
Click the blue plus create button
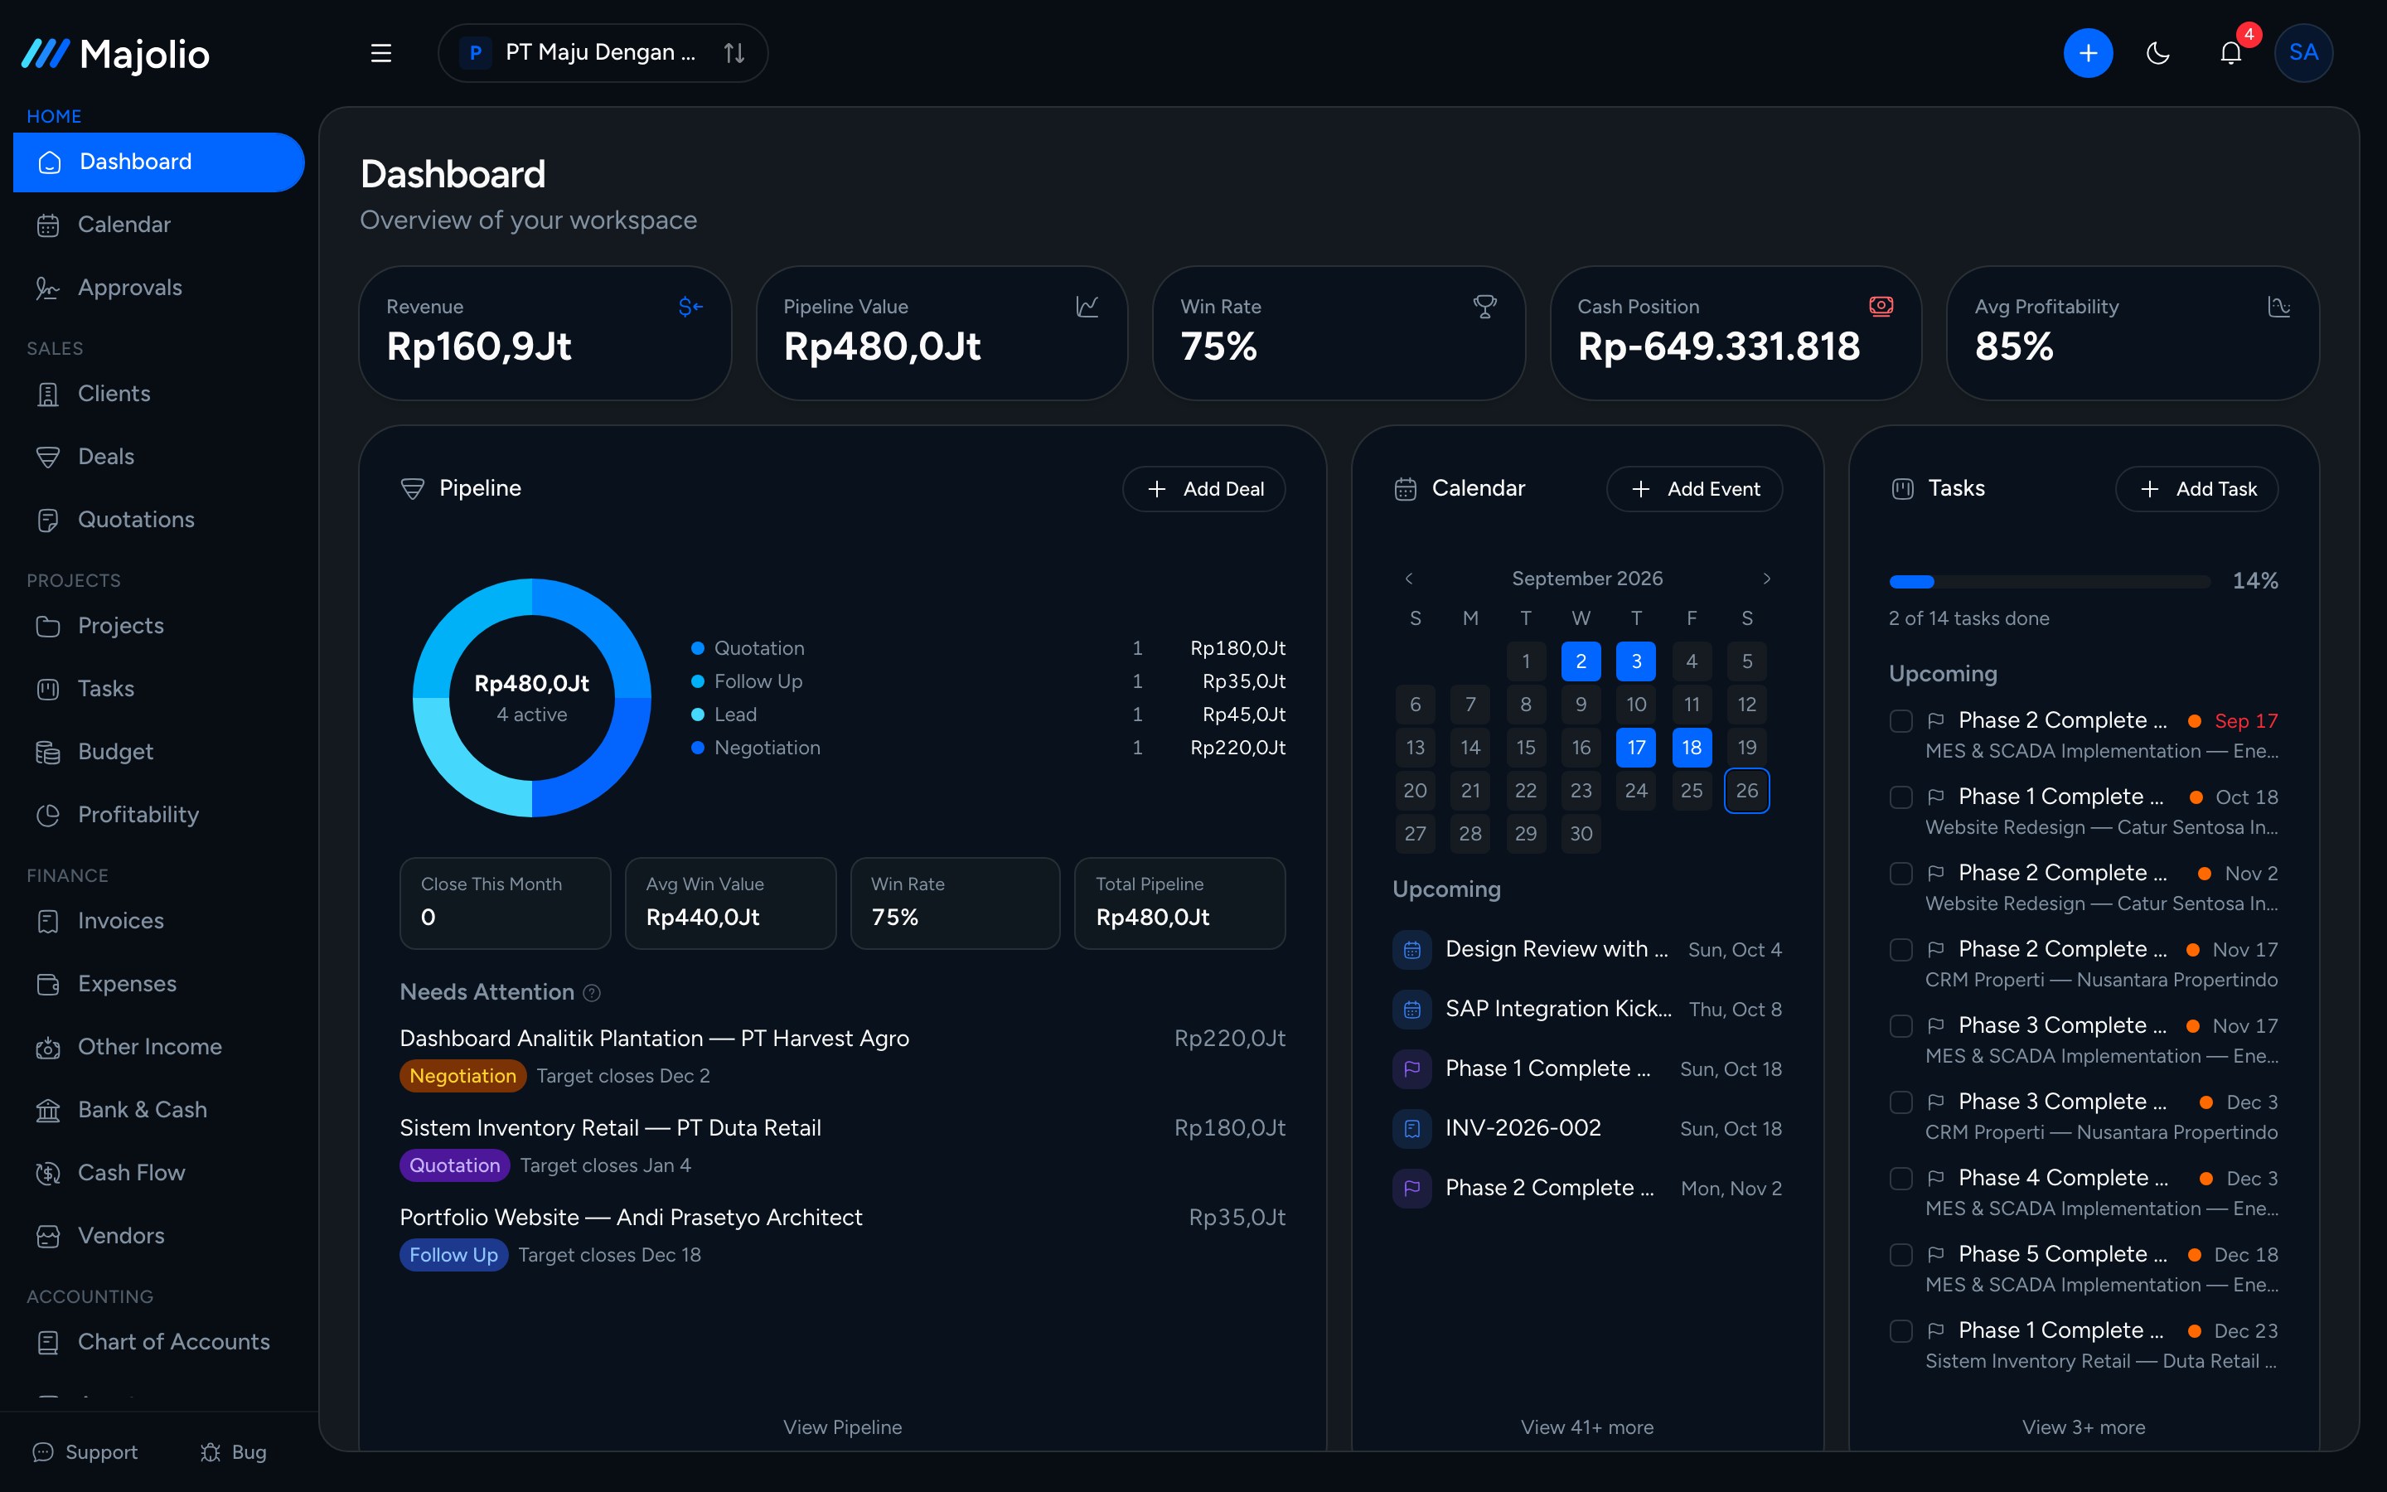tap(2087, 53)
